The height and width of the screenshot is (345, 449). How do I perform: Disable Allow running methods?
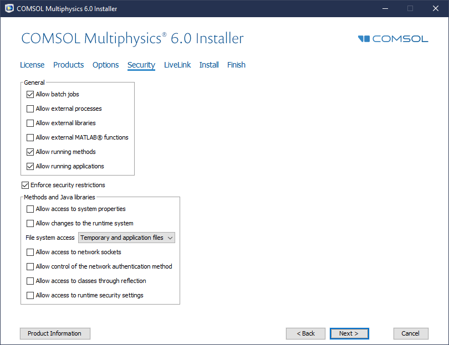click(30, 152)
